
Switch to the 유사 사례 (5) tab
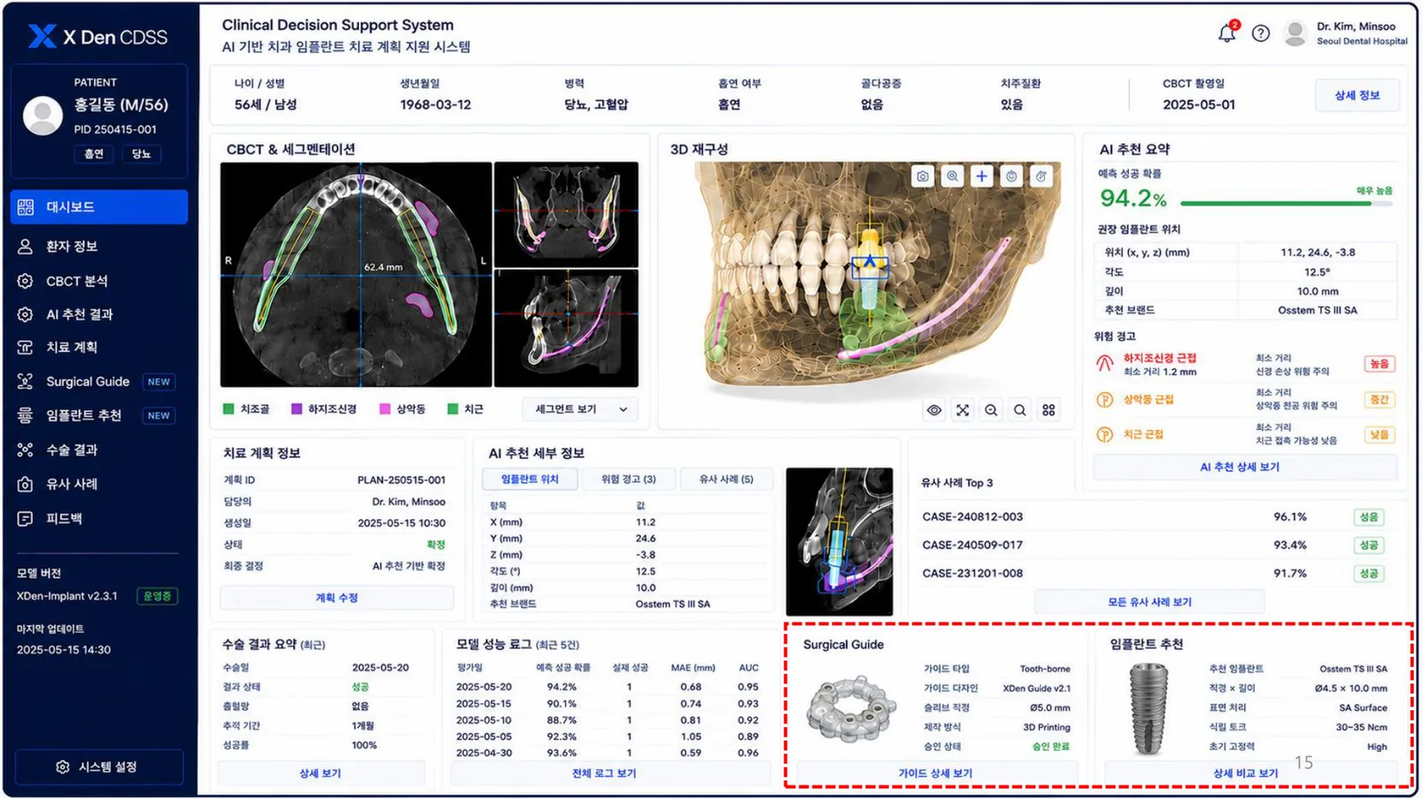pyautogui.click(x=726, y=479)
